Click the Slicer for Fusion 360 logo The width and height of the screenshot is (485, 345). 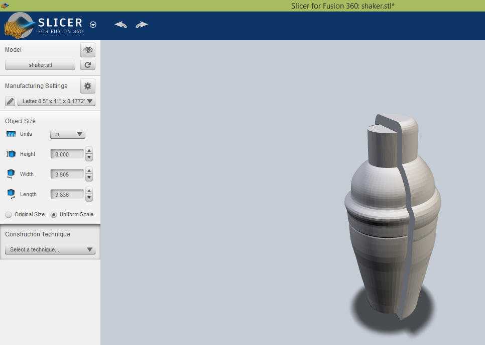[43, 25]
